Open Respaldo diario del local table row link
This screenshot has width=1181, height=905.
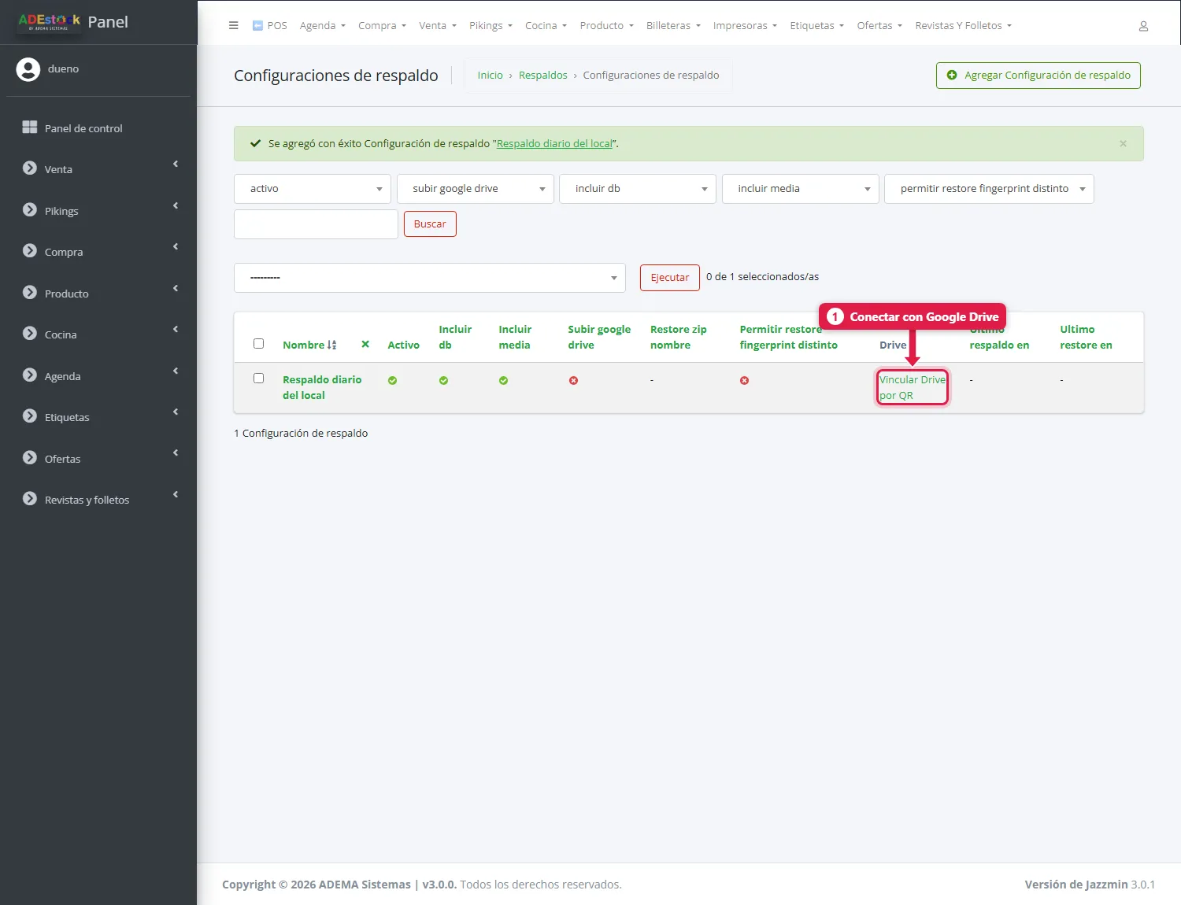(322, 387)
